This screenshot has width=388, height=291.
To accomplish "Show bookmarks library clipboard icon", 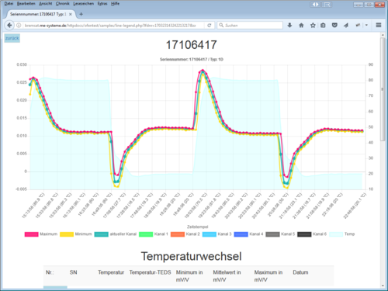I will pos(323,25).
